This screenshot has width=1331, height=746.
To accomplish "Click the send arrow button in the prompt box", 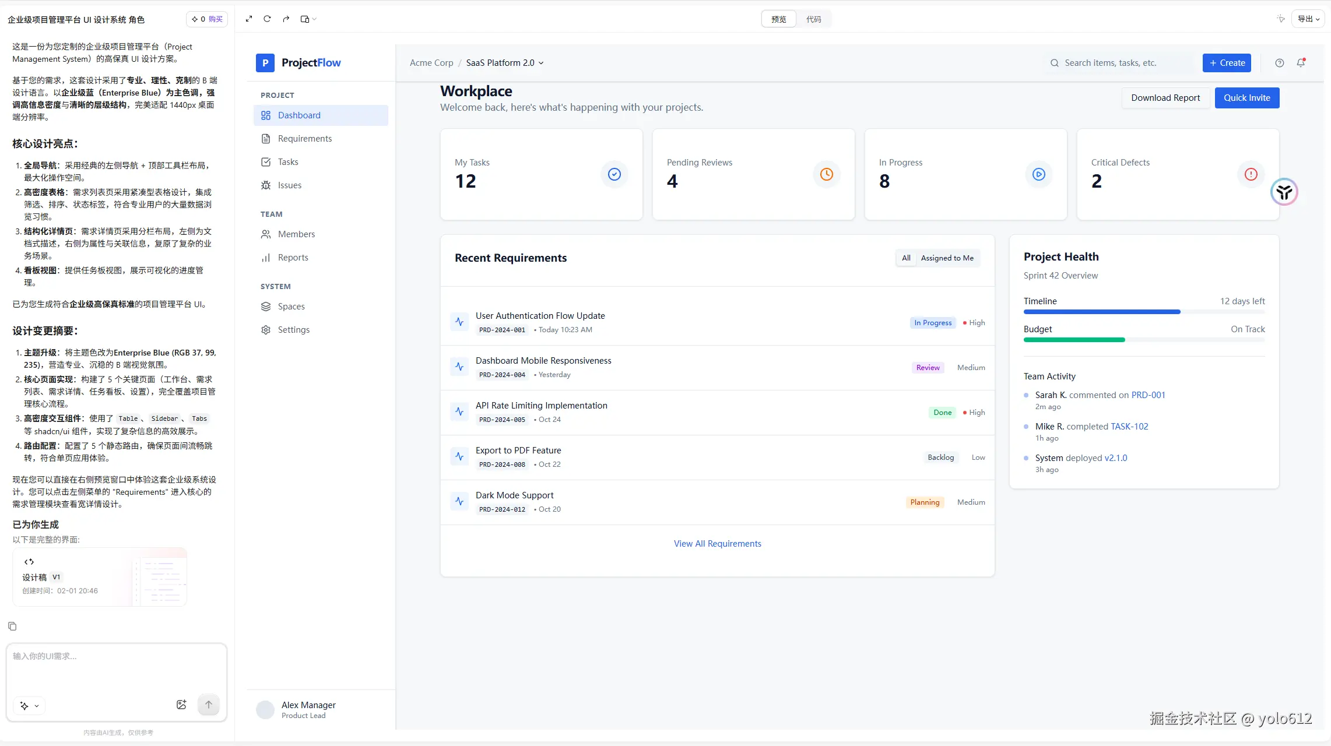I will pos(208,705).
